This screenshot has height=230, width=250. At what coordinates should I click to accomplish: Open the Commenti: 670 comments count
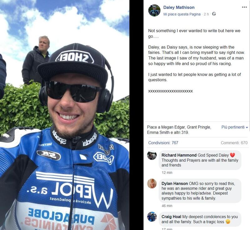[234, 143]
